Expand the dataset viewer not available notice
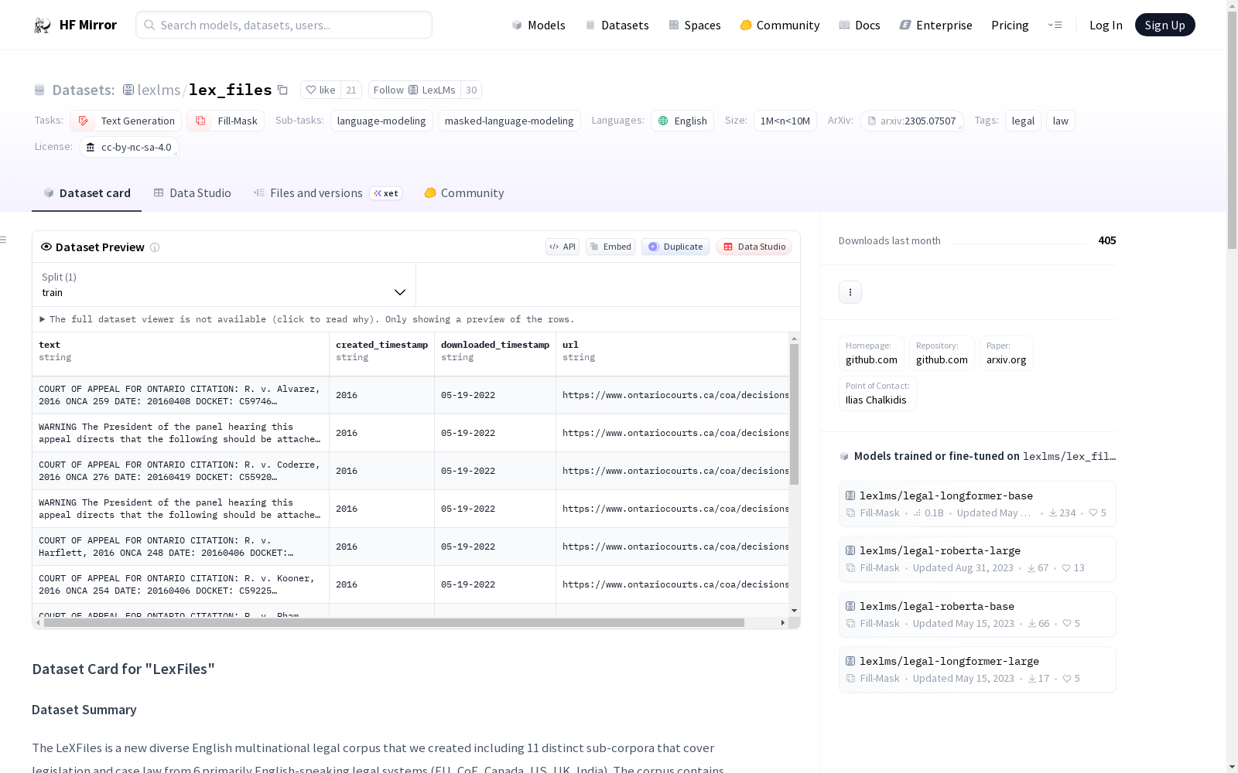Screen dimensions: 1238x773 307,319
